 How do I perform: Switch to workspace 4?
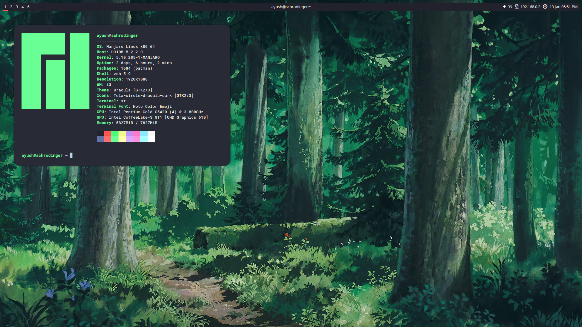pos(23,7)
